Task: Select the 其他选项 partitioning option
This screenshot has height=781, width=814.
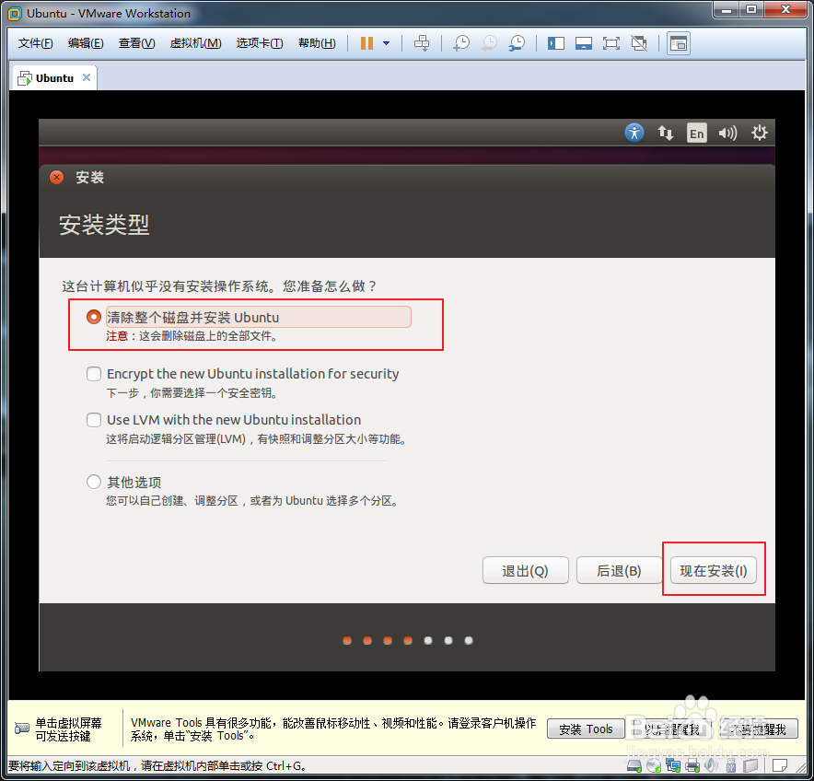Action: (93, 481)
